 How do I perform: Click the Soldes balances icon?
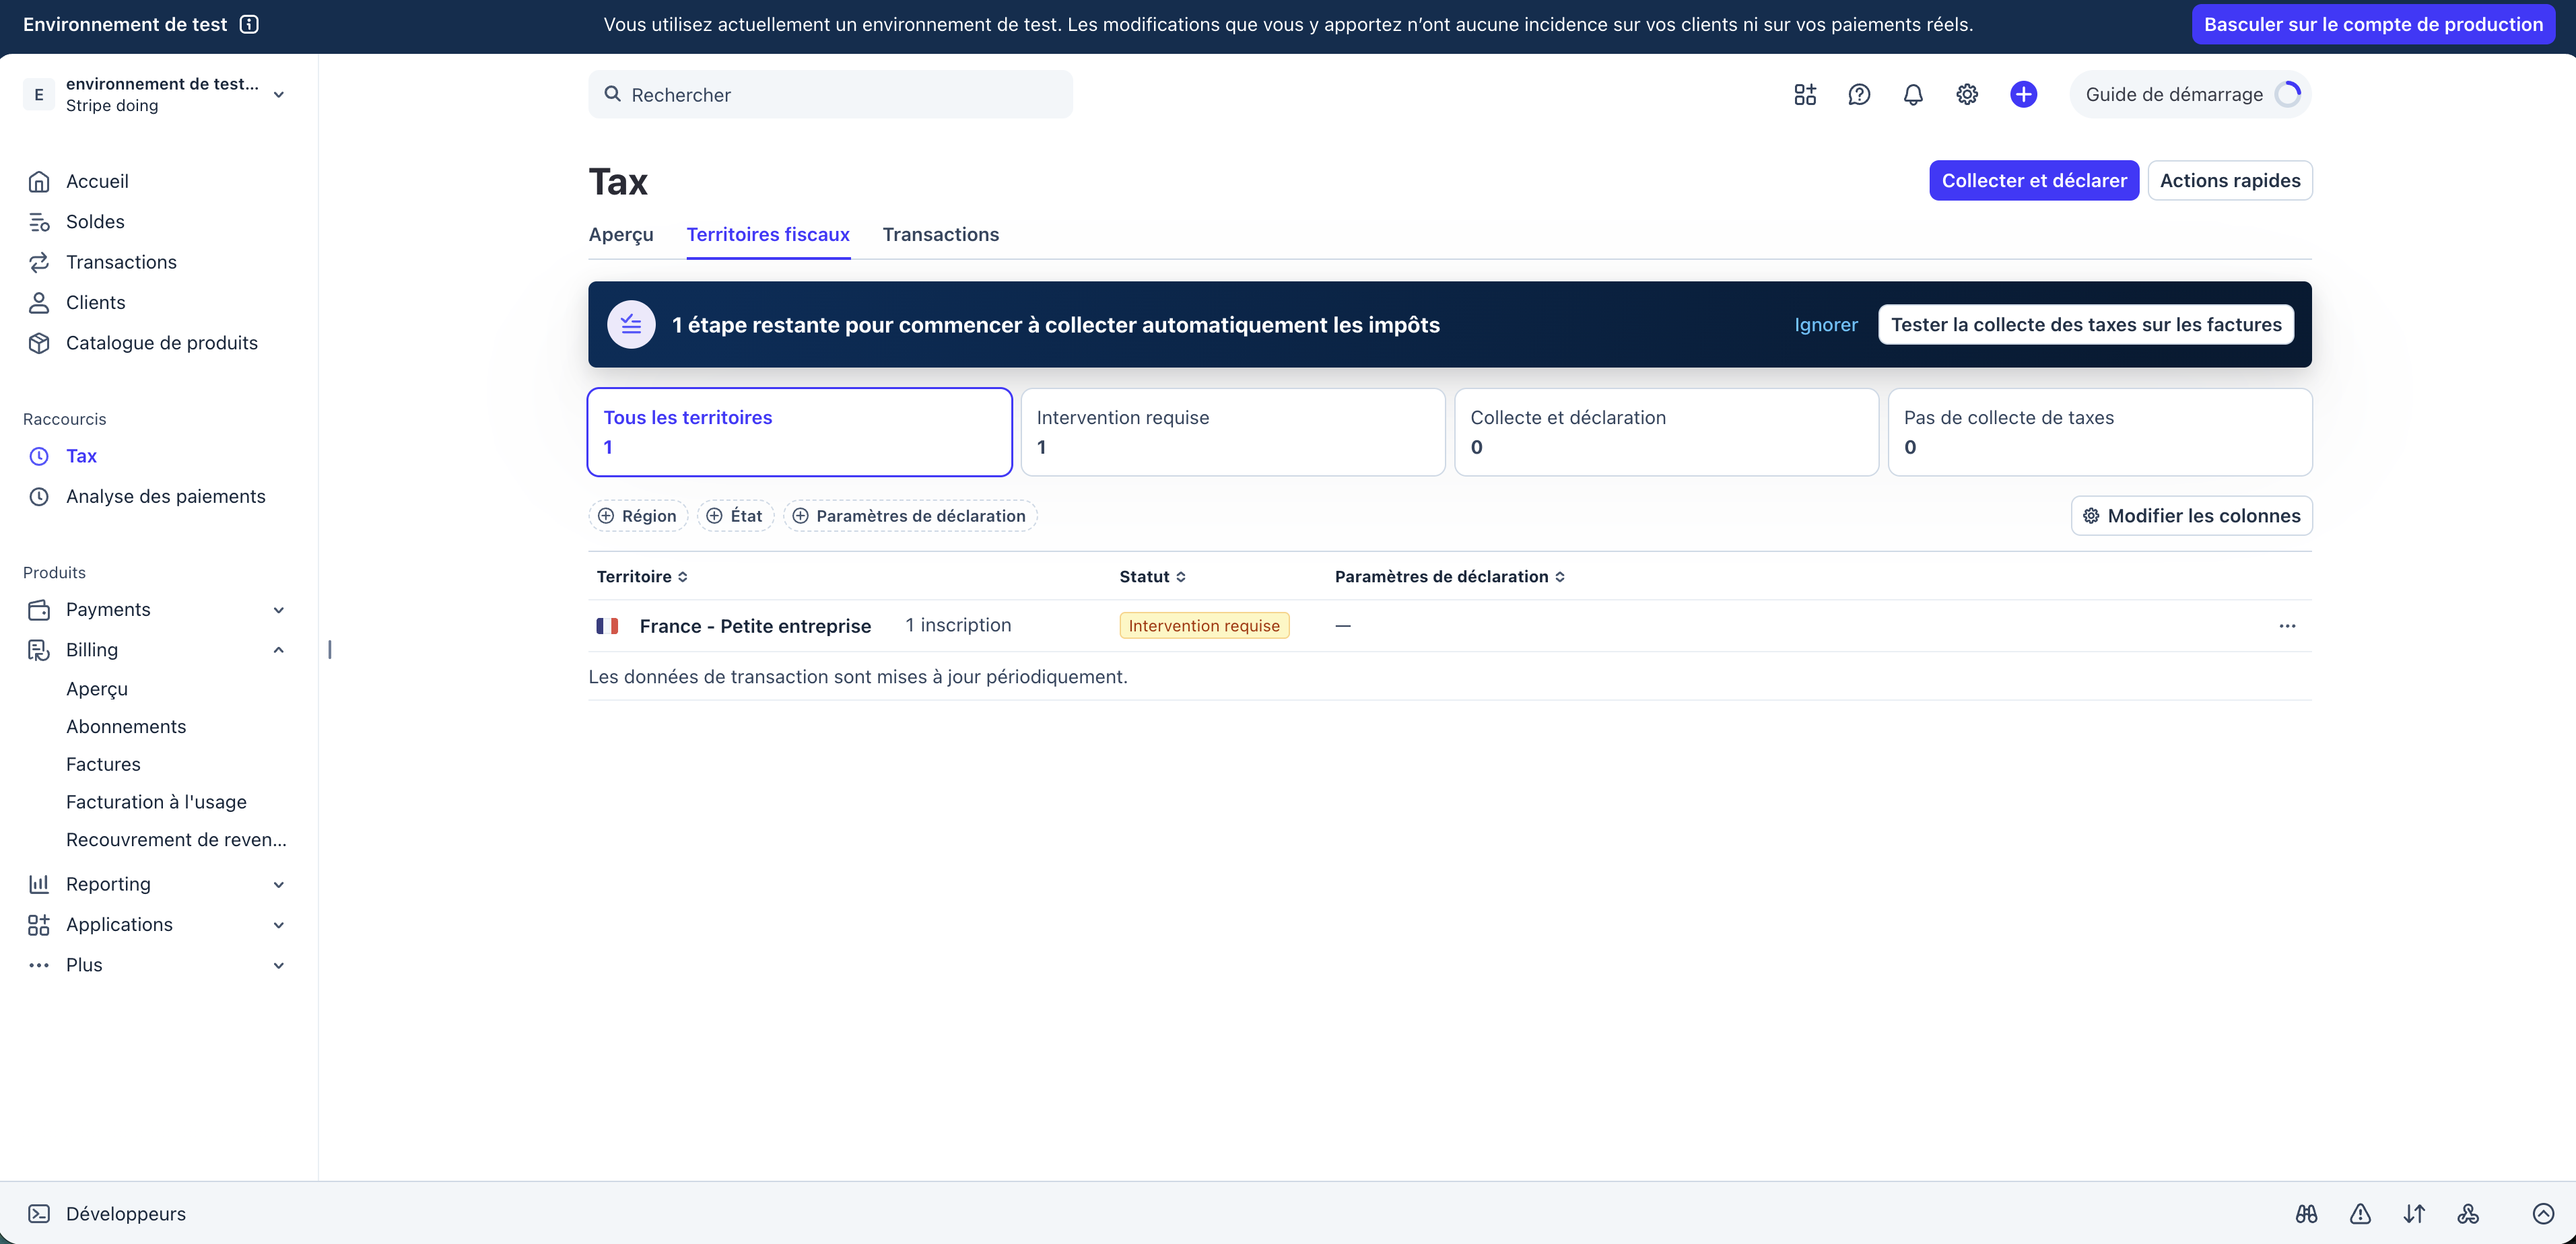click(39, 222)
